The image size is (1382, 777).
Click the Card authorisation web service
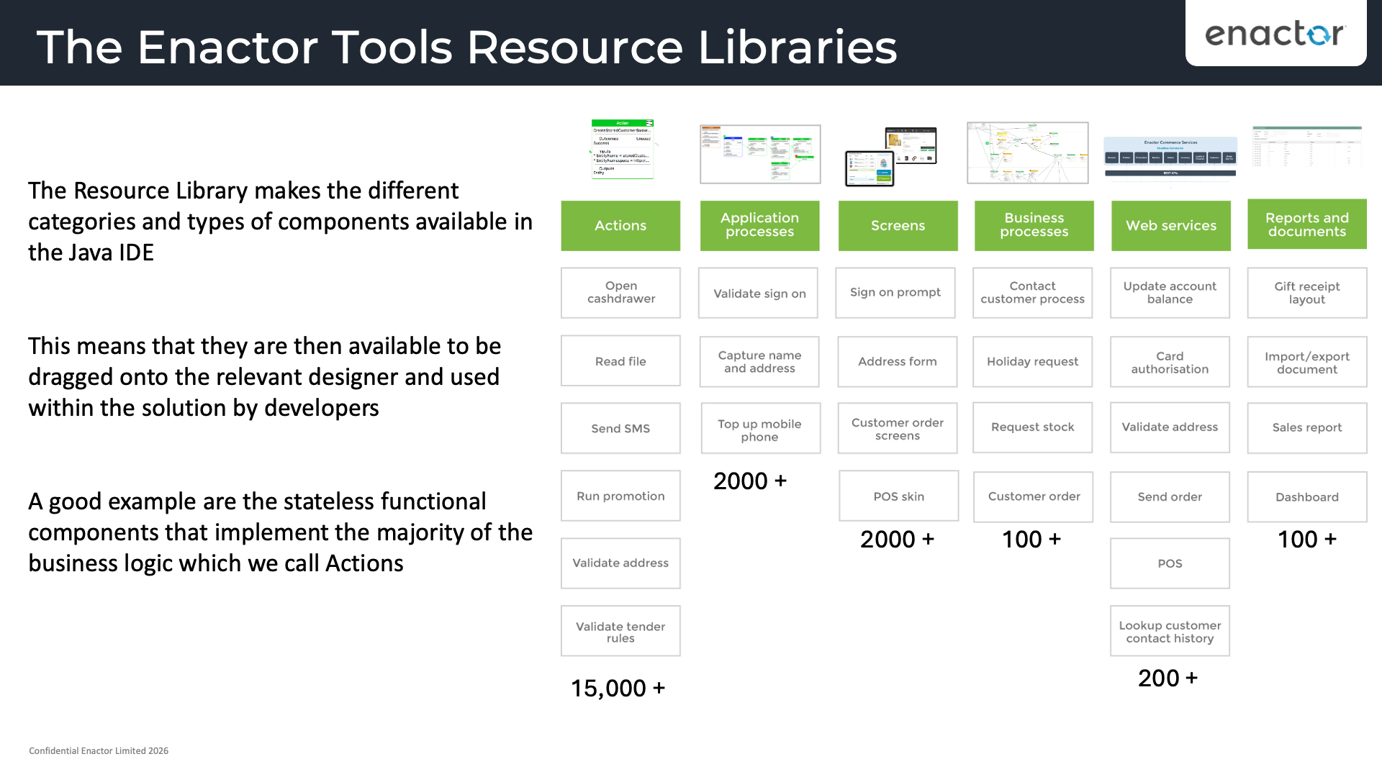[1170, 362]
